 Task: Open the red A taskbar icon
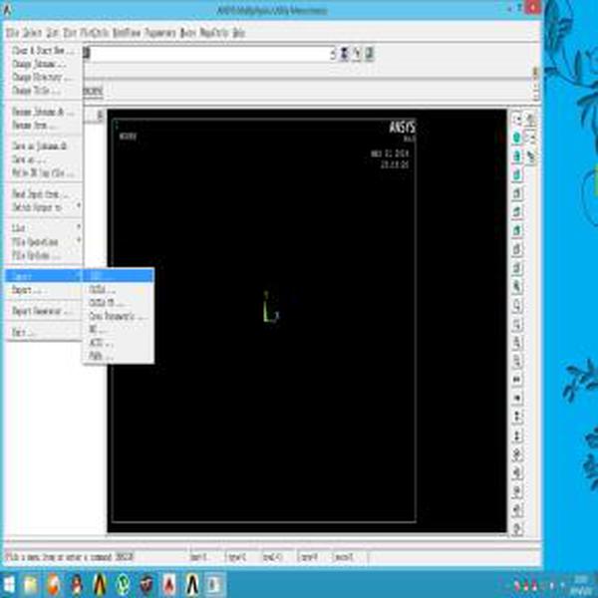pos(169,584)
